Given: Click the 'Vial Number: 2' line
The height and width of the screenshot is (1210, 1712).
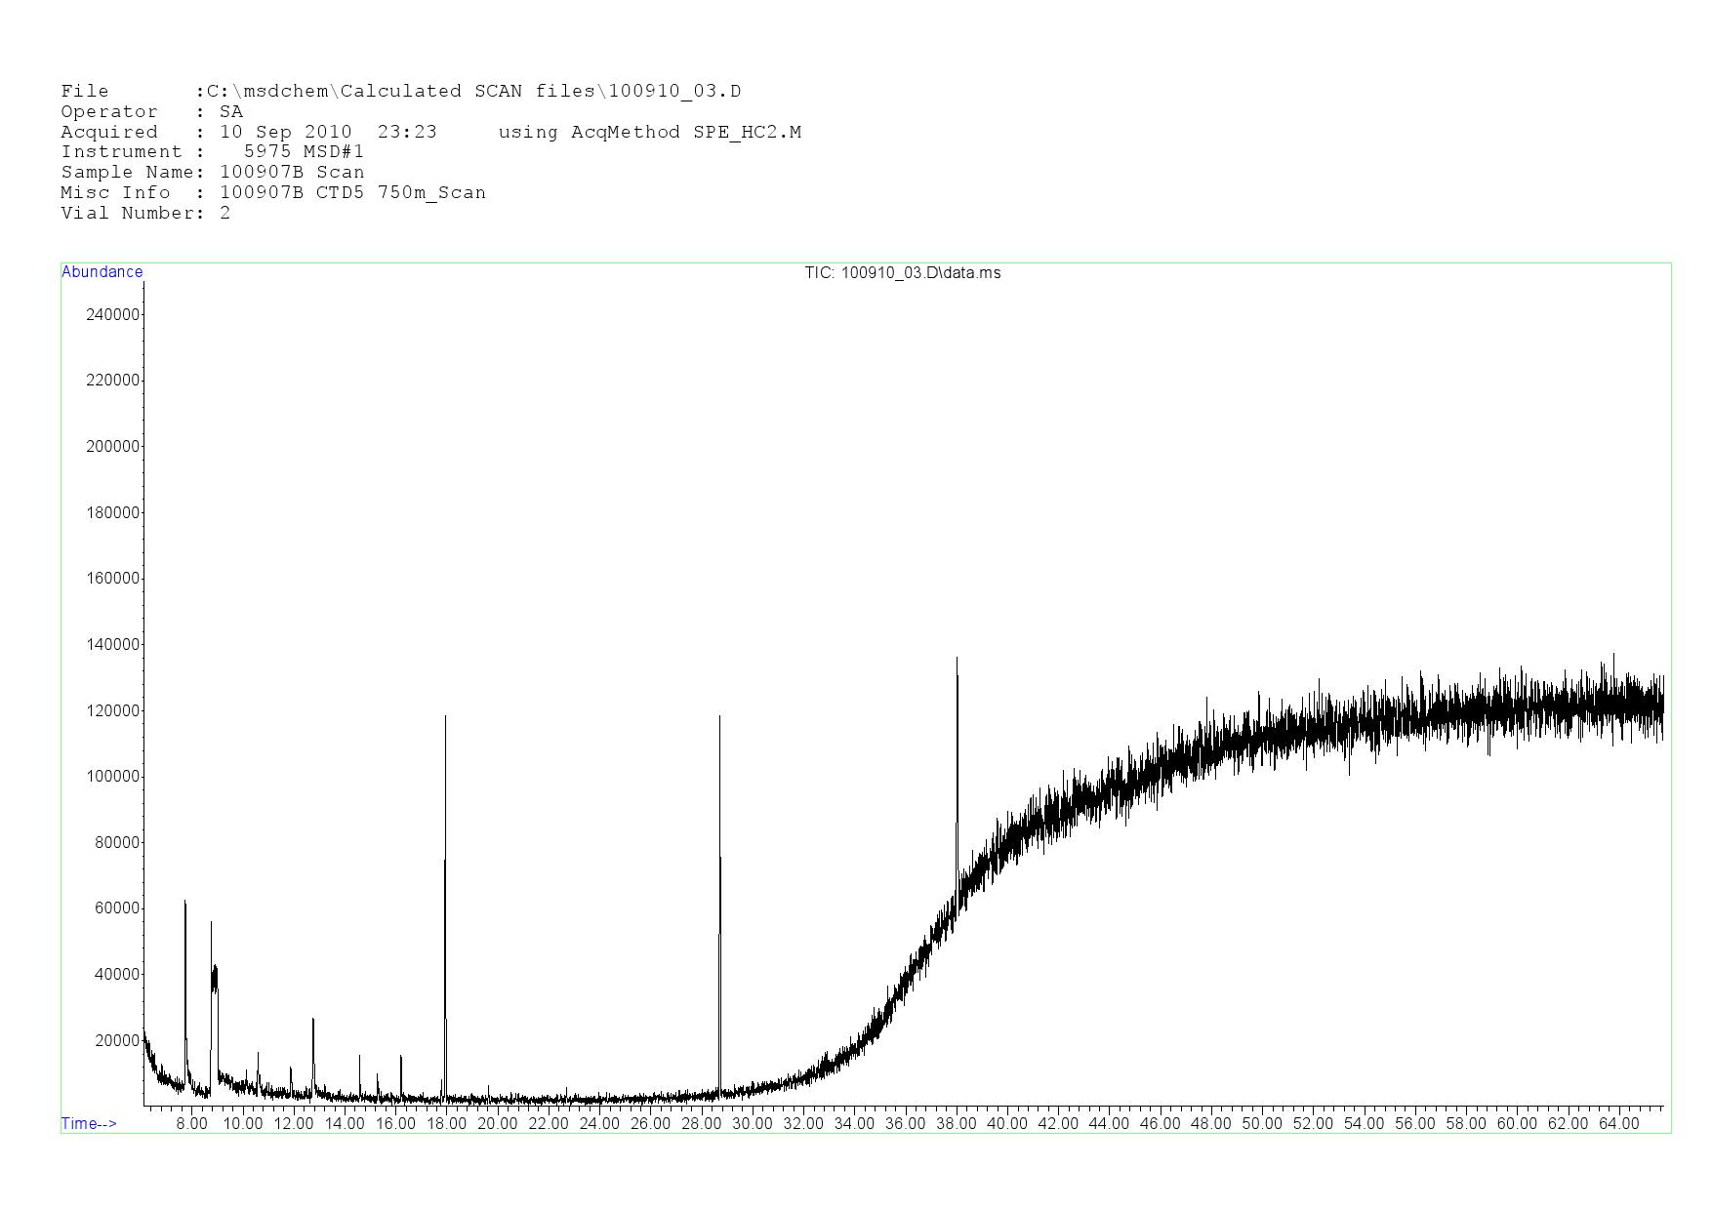Looking at the screenshot, I should 145,214.
